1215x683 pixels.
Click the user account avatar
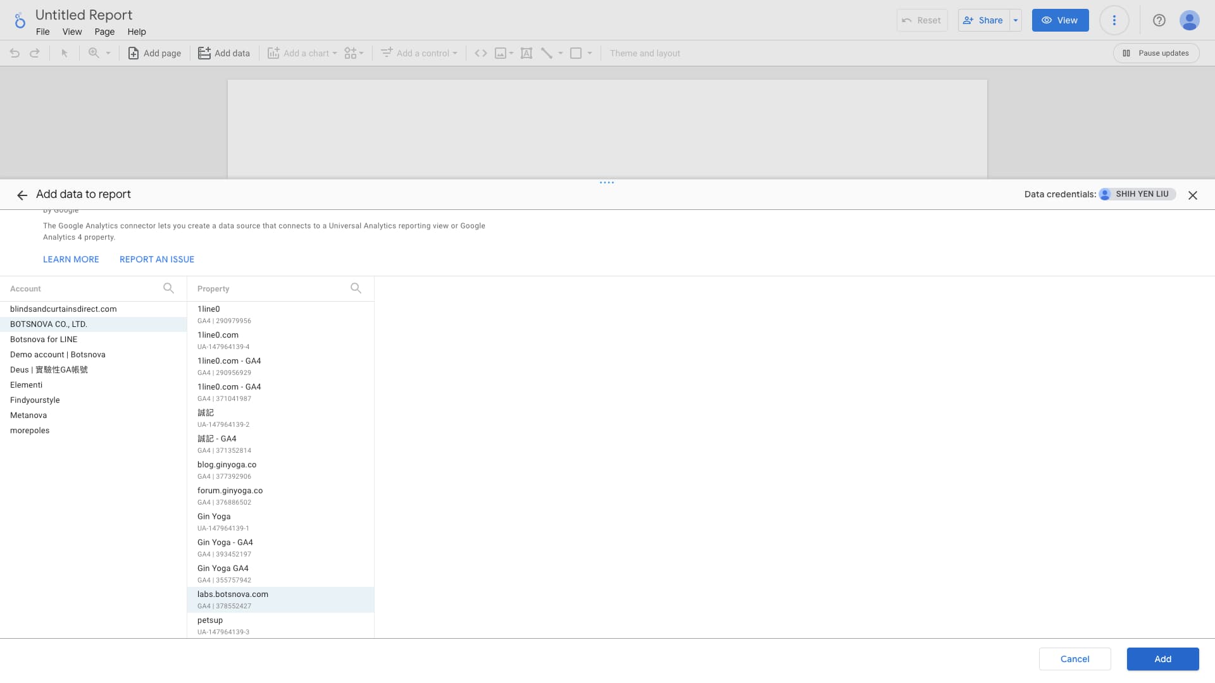click(1190, 20)
